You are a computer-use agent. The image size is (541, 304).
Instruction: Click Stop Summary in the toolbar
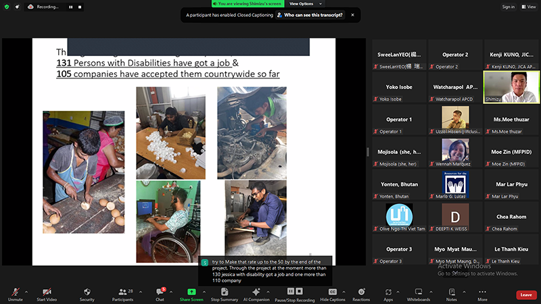coord(224,291)
